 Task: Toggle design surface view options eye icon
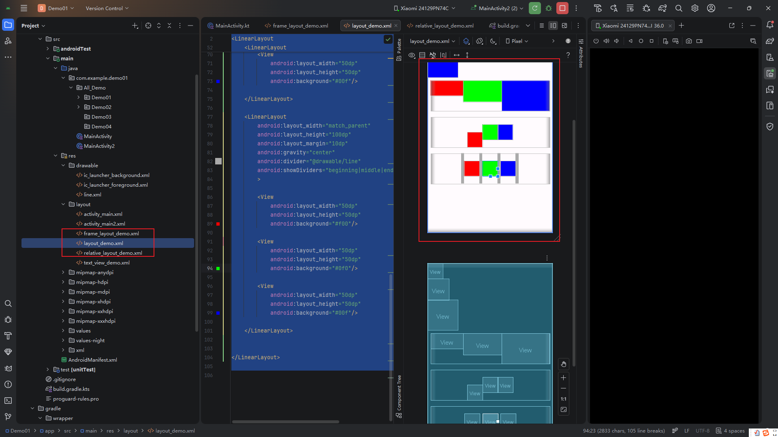412,55
